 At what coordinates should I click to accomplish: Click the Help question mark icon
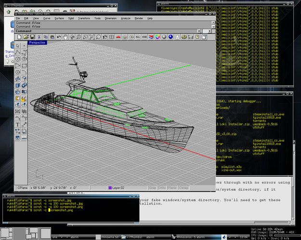pyautogui.click(x=197, y=37)
